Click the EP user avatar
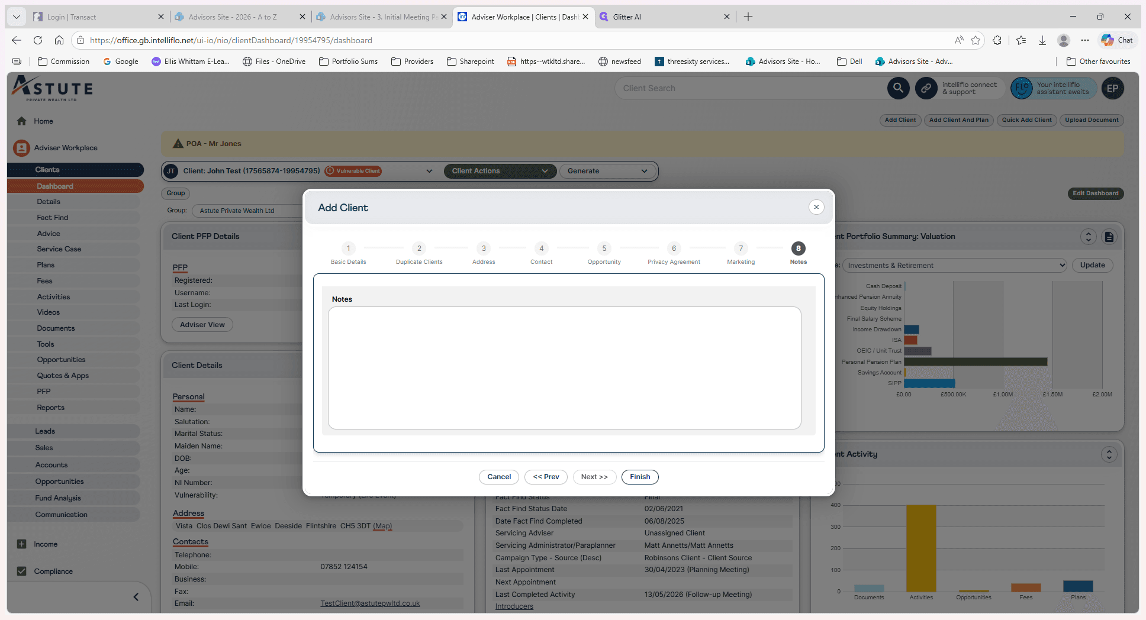 pyautogui.click(x=1112, y=88)
